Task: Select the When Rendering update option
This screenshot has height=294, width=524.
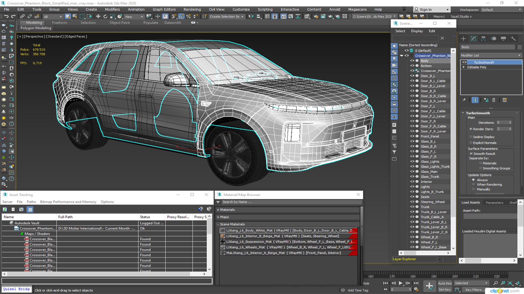Action: [x=473, y=185]
